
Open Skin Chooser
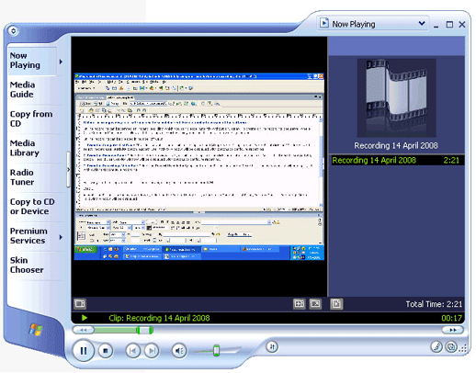[27, 265]
